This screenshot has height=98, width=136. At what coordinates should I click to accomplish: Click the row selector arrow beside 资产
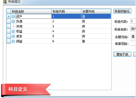pos(9,16)
